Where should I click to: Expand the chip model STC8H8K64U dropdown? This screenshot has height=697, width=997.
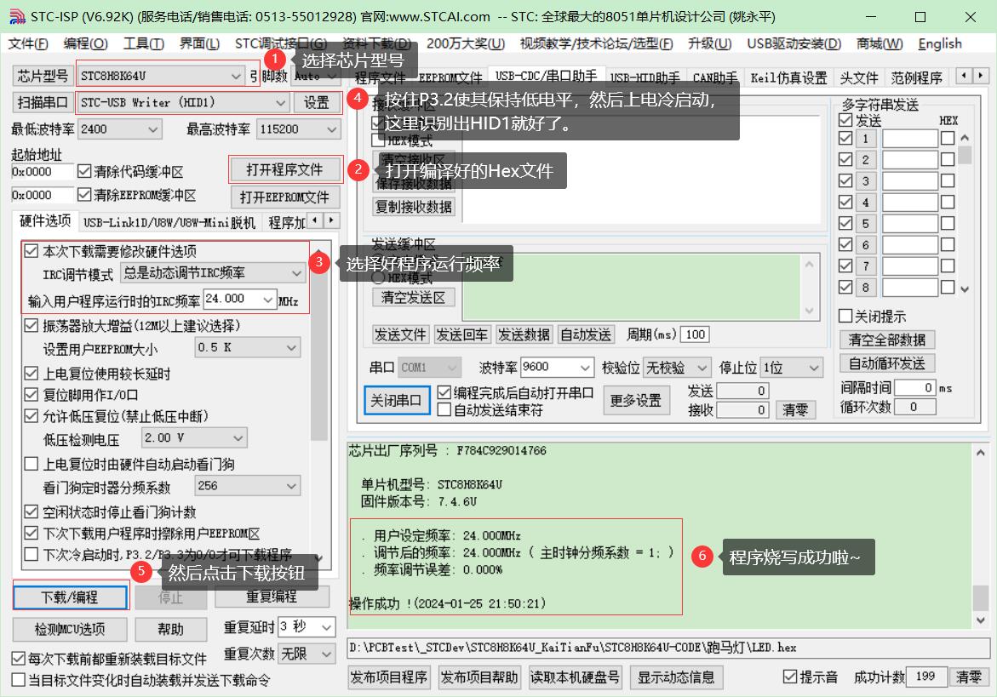(x=236, y=77)
